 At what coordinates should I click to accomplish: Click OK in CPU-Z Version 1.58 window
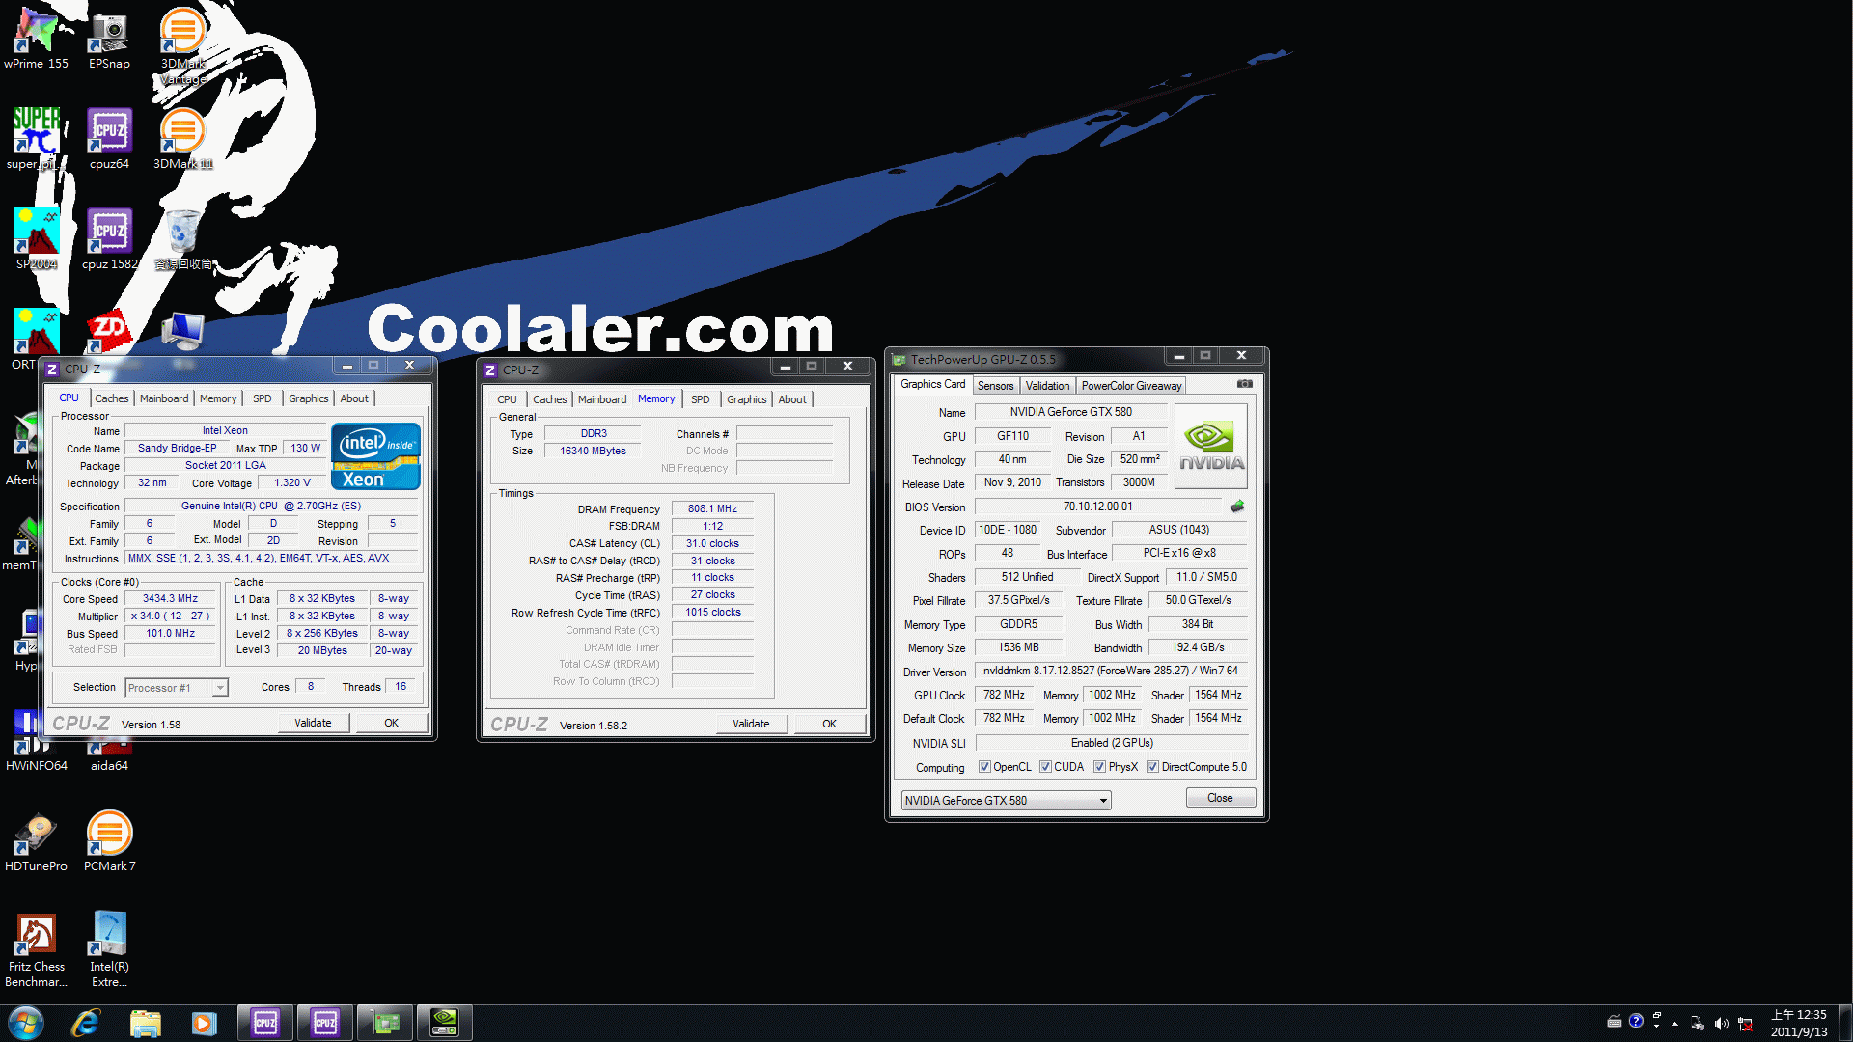[x=391, y=723]
